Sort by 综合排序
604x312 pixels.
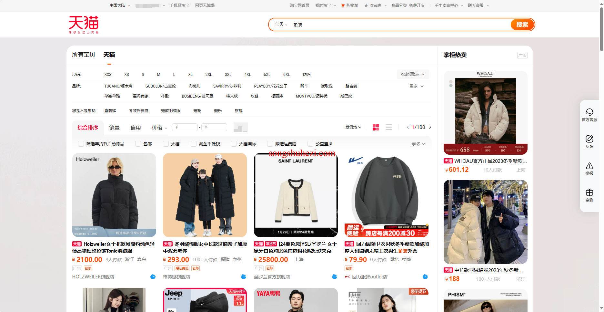(88, 128)
